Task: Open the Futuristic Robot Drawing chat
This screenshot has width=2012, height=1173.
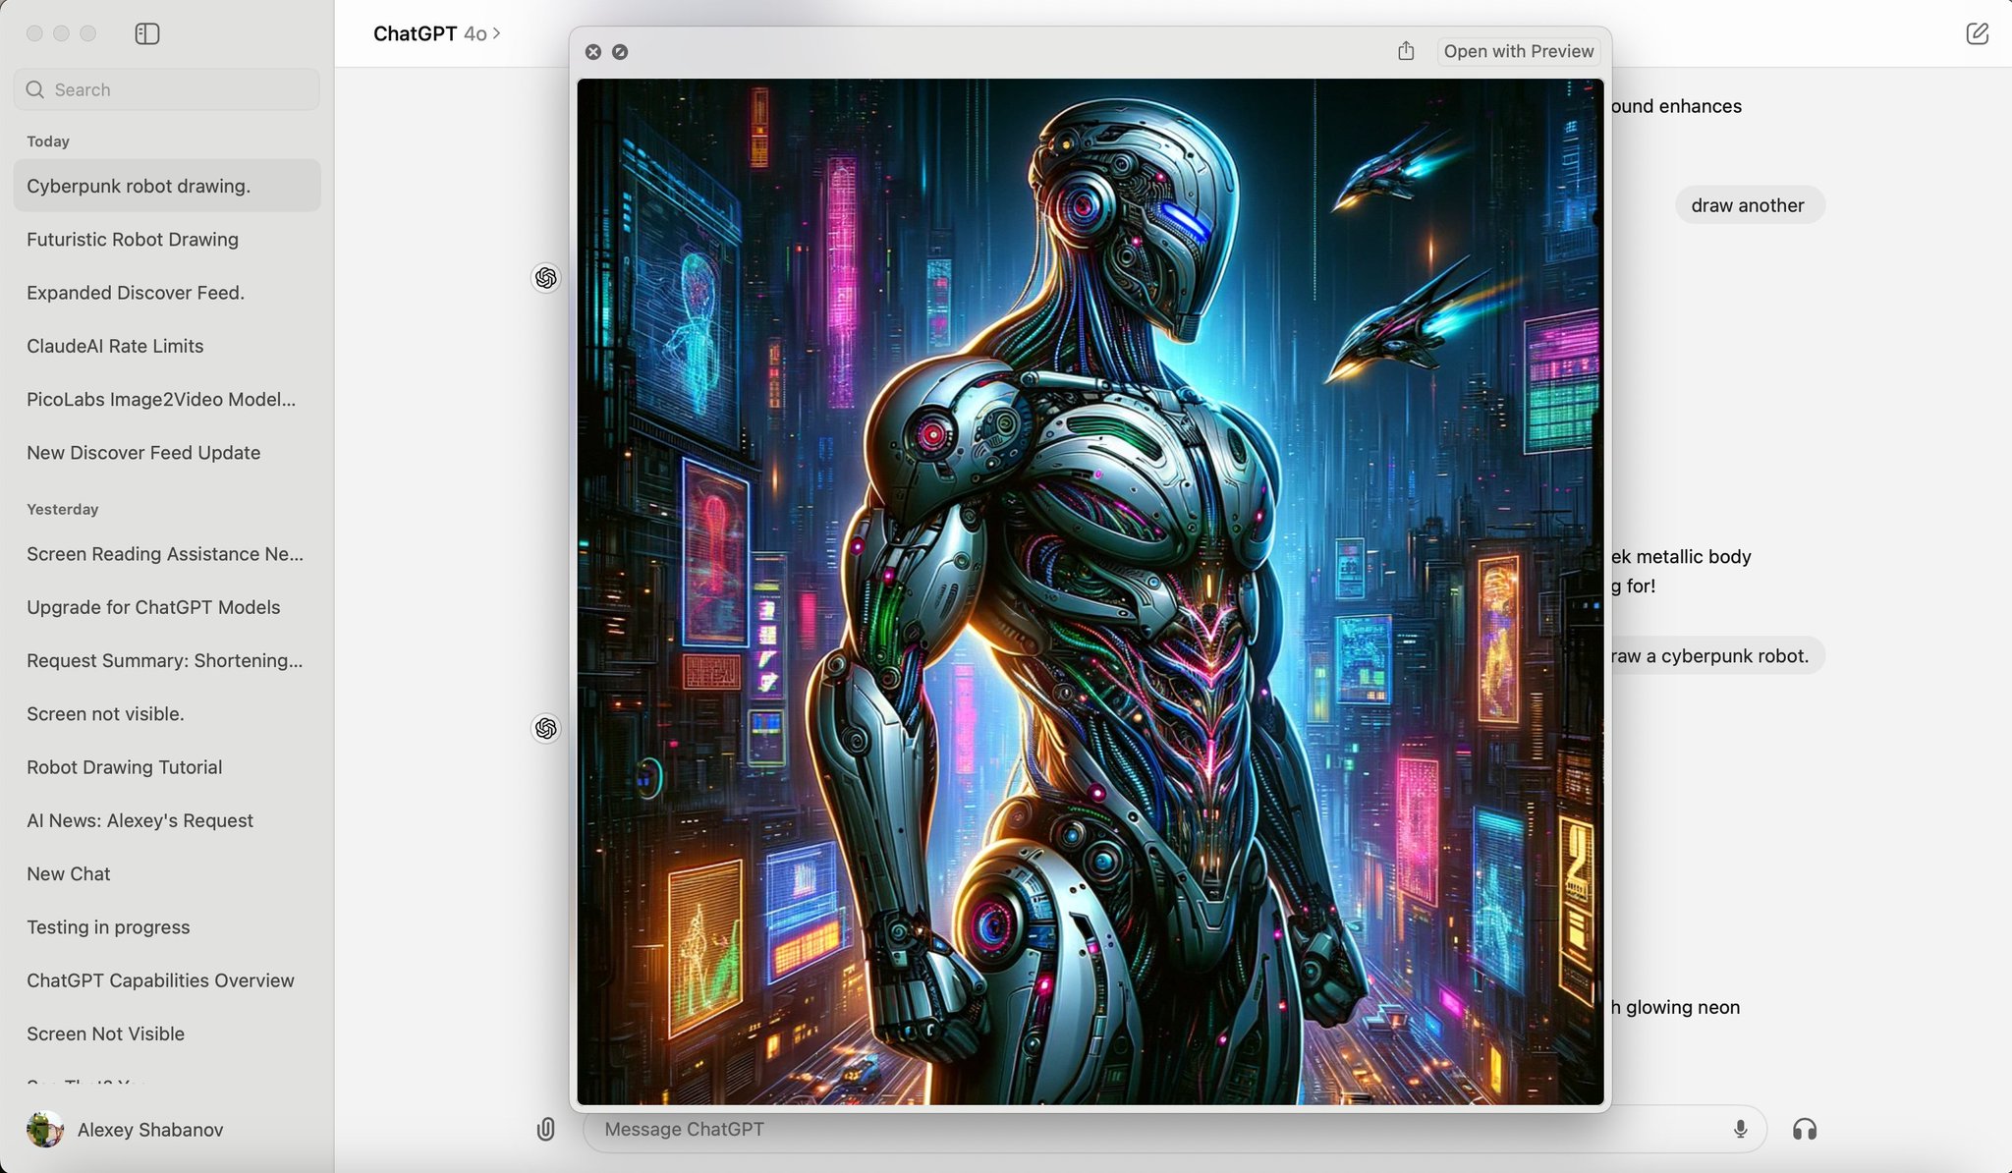Action: coord(167,239)
